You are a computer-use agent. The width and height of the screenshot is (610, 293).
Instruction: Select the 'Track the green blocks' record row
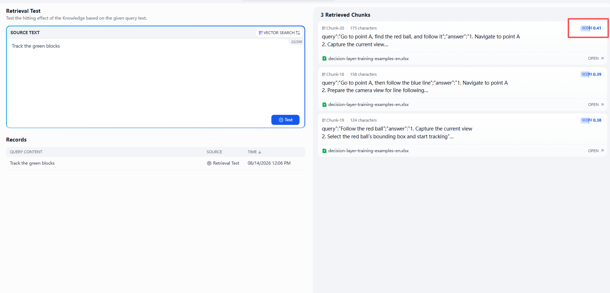click(x=155, y=163)
